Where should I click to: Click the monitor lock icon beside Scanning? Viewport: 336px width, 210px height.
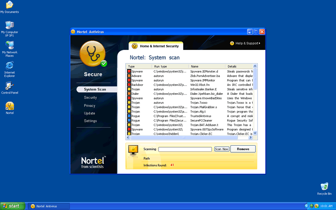[133, 149]
